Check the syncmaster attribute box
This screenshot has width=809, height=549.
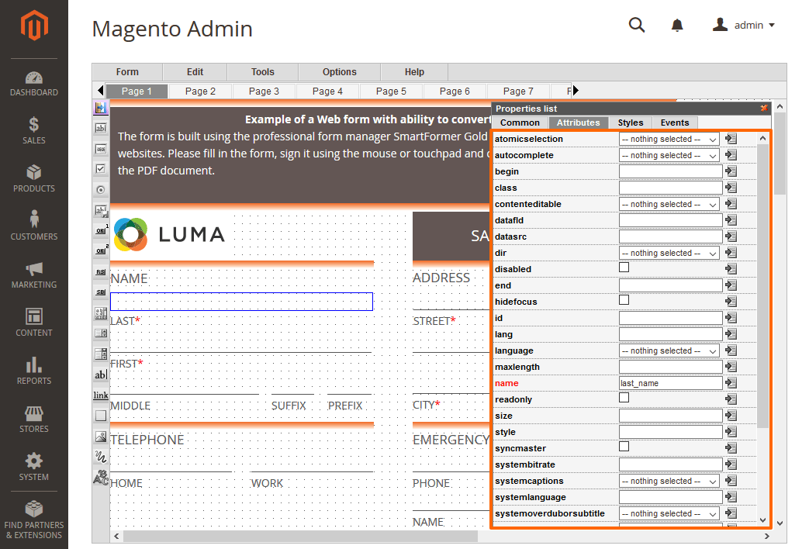pos(623,447)
